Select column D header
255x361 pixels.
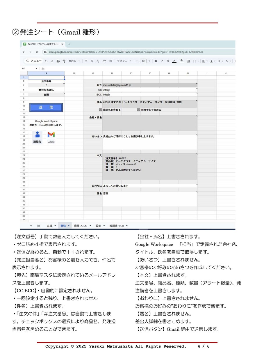click(112, 73)
